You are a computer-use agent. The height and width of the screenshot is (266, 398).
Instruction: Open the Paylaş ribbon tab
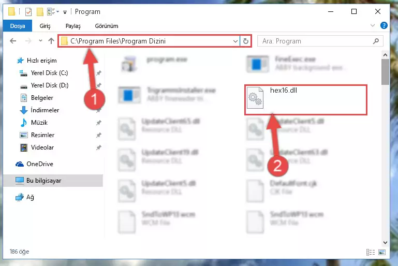73,26
